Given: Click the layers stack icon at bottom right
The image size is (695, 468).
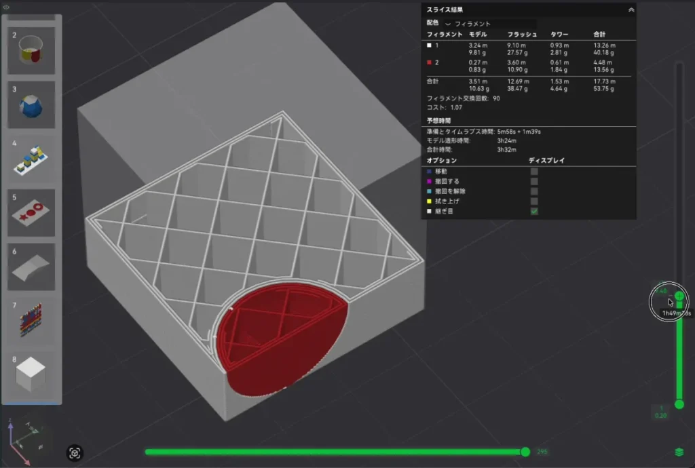Looking at the screenshot, I should [679, 452].
